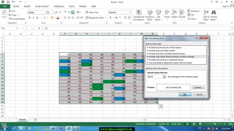This screenshot has height=131, width=234.
Task: Open Conditional Formatting menu
Action: tap(139, 15)
